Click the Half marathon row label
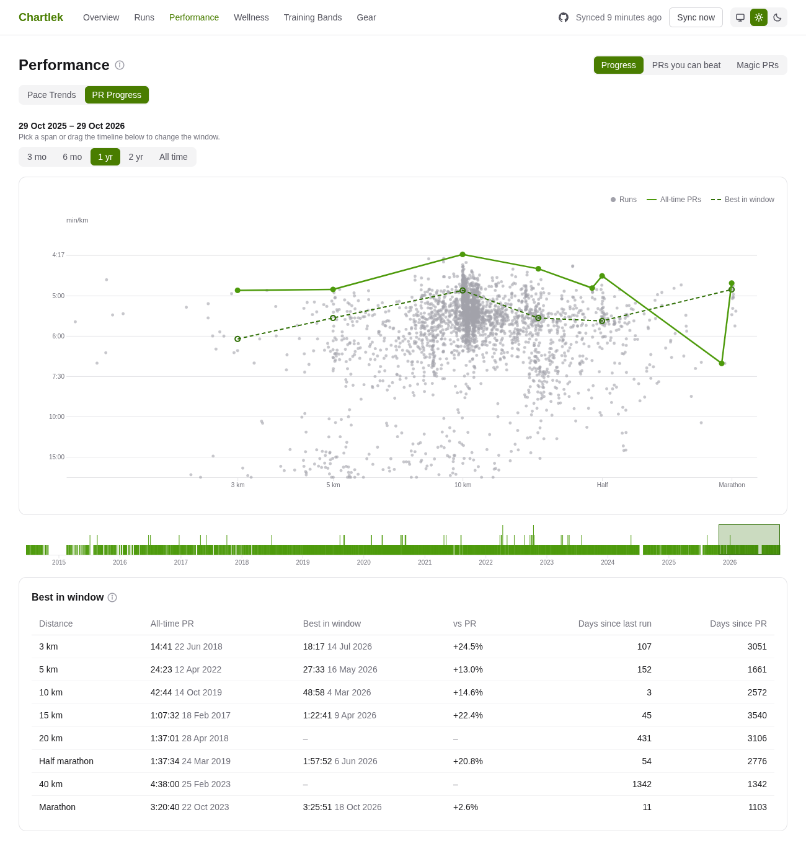The width and height of the screenshot is (806, 851). [x=66, y=761]
